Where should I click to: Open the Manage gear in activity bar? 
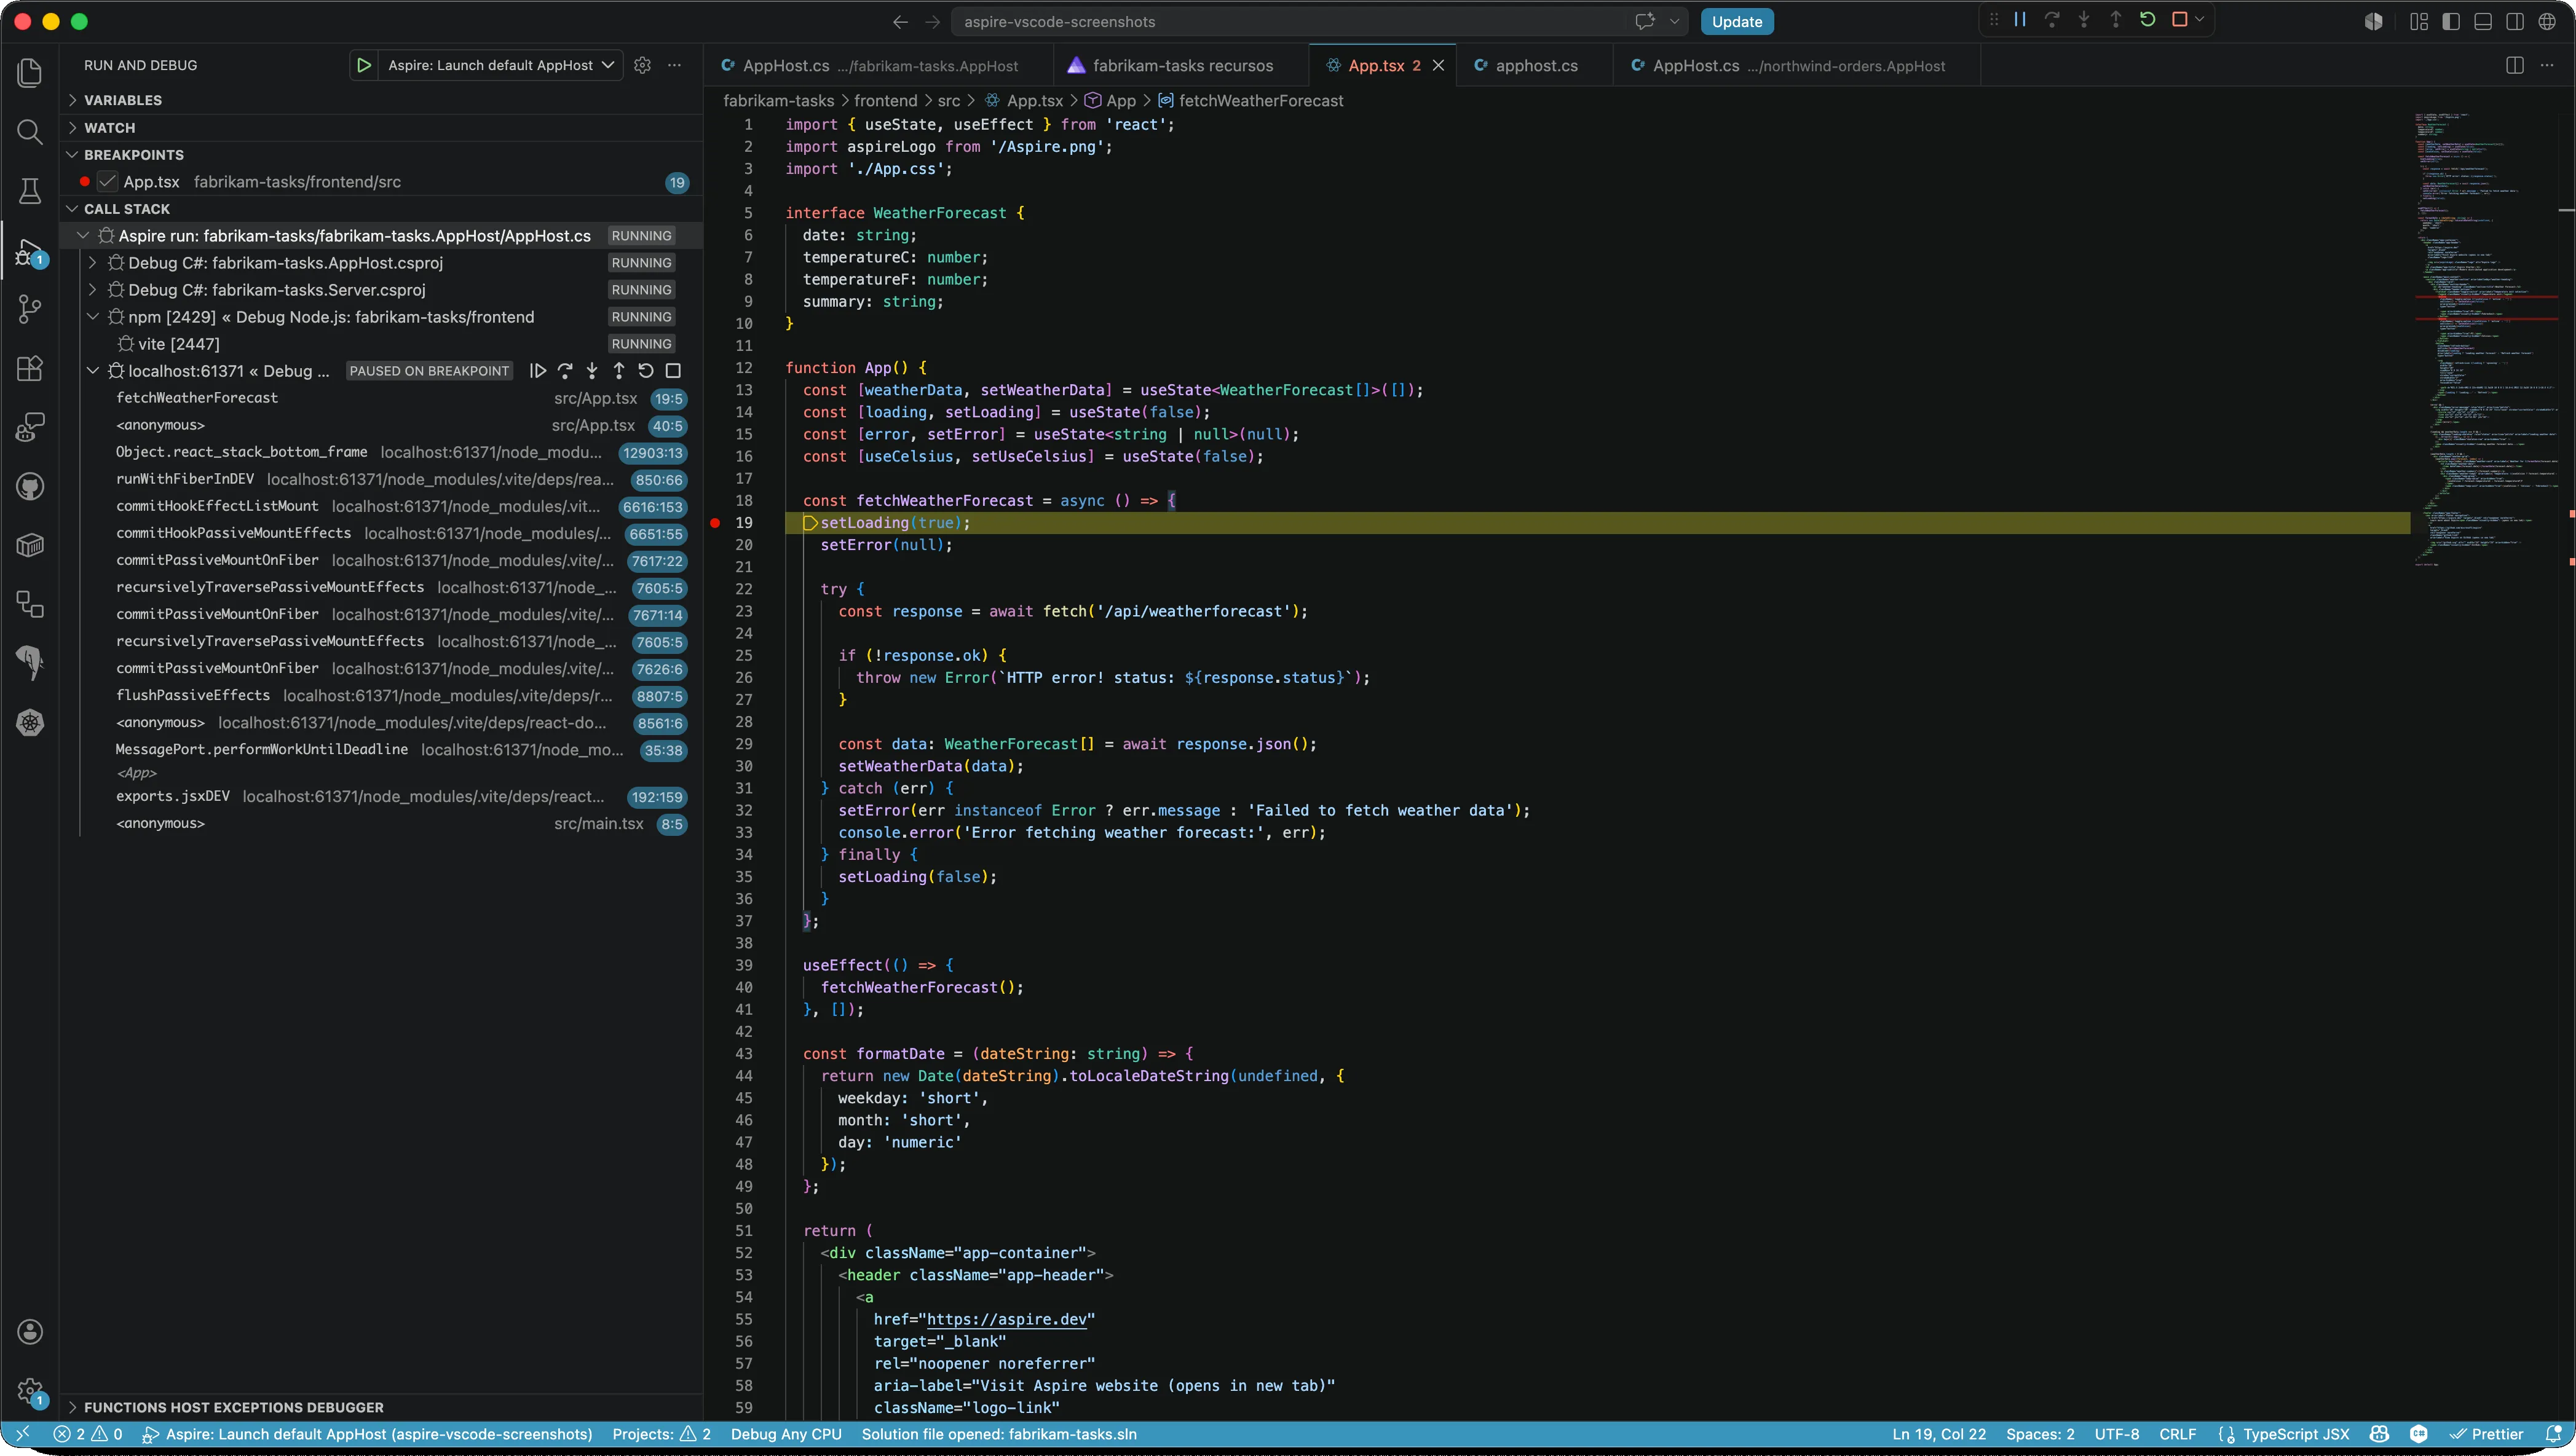(30, 1391)
